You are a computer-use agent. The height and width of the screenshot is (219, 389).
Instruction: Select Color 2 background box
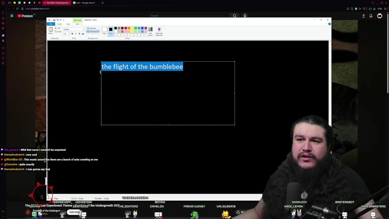click(x=111, y=31)
